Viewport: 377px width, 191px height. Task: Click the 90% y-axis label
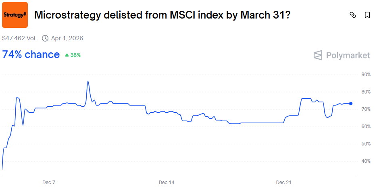(x=366, y=75)
